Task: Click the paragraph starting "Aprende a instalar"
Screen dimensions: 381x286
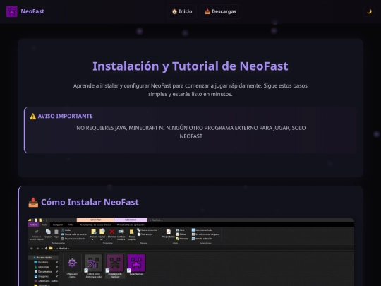Action: [190, 90]
